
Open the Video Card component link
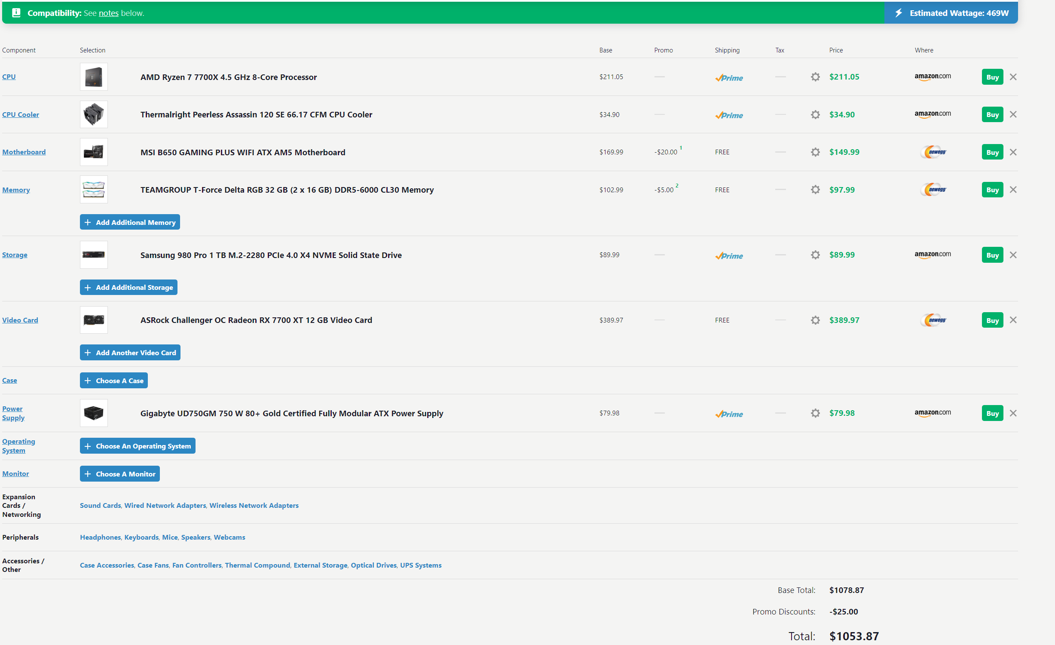(20, 320)
